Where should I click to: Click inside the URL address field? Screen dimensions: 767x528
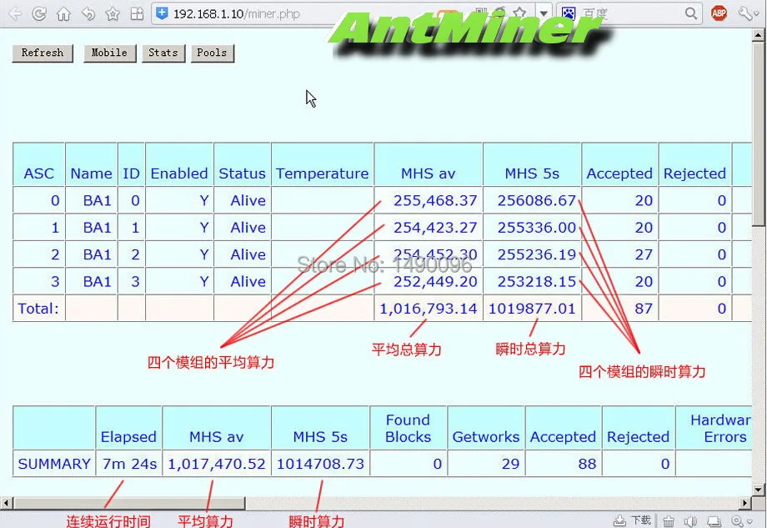click(313, 13)
